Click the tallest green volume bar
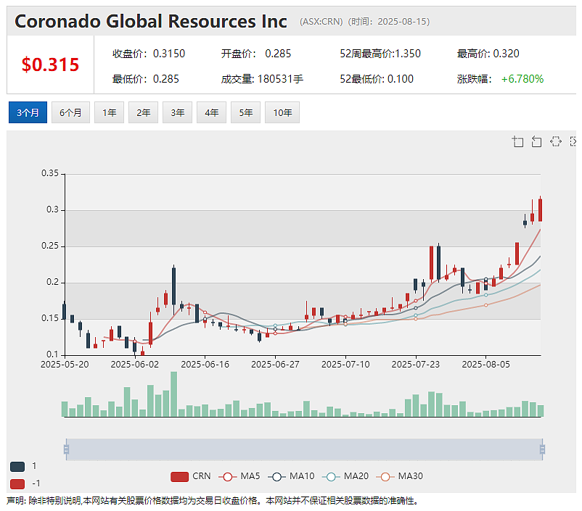Viewport: 582px width, 511px height. point(173,394)
